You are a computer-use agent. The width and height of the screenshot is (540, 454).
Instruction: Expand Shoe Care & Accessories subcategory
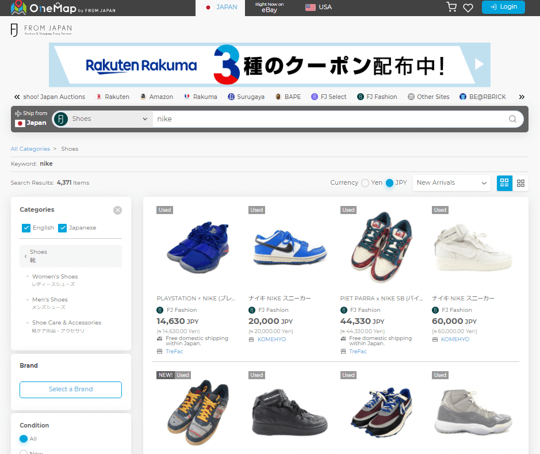67,323
